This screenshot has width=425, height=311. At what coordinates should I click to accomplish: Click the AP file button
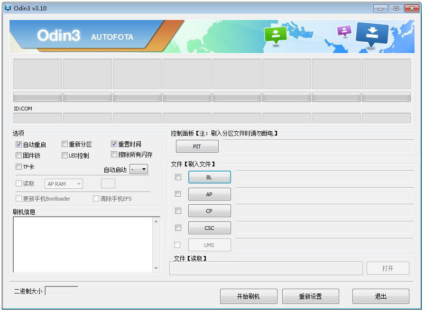[x=210, y=194]
